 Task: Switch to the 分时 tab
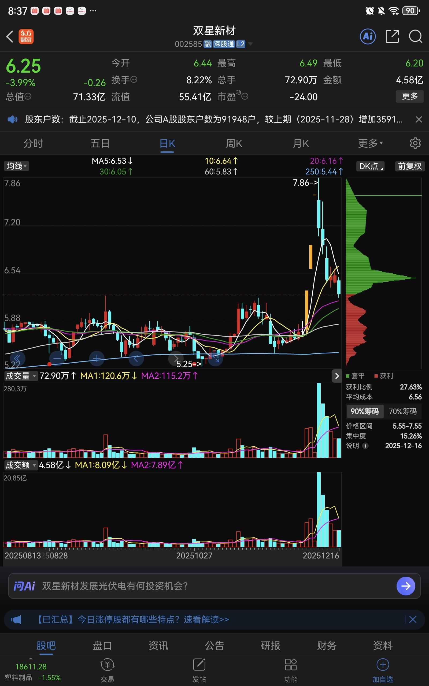[x=33, y=143]
